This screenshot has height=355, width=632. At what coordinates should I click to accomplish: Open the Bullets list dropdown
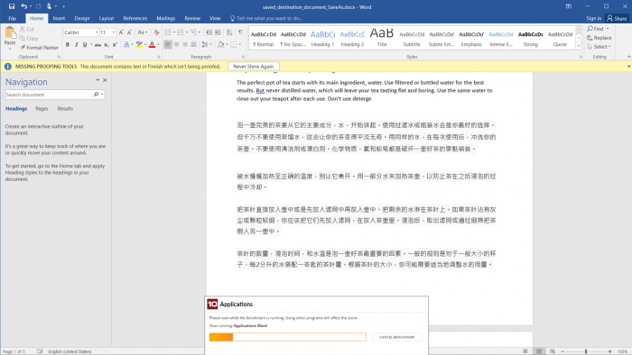174,32
